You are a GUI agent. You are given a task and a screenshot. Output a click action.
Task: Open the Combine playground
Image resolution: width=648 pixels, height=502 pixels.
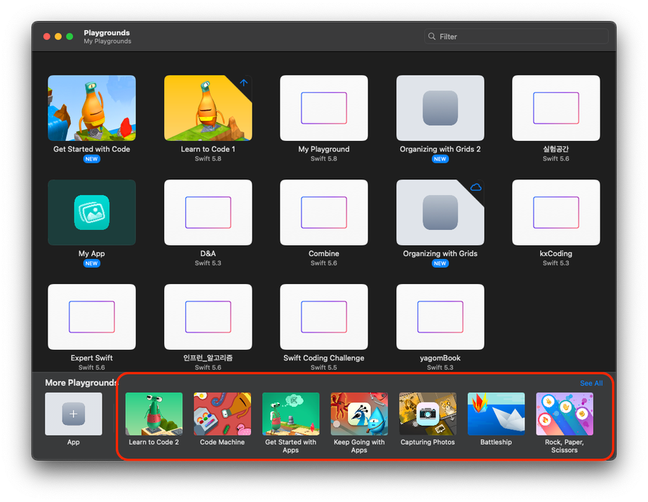coord(324,212)
